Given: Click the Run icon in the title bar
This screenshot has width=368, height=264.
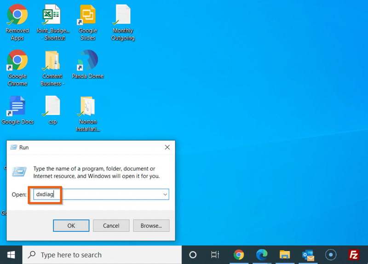Looking at the screenshot, I should (14, 147).
